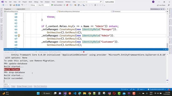
Task: Open File Explorer from taskbar
Action: click(85, 93)
